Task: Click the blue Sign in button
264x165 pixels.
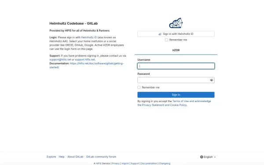Action: click(176, 95)
